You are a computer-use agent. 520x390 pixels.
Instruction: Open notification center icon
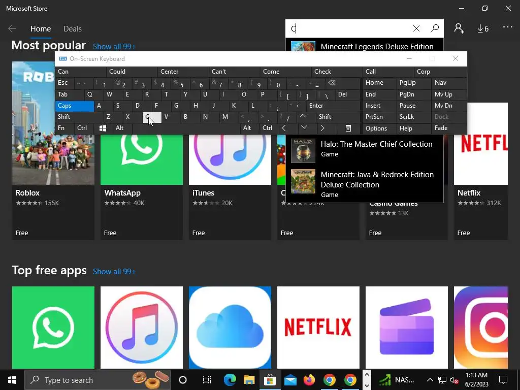(503, 380)
